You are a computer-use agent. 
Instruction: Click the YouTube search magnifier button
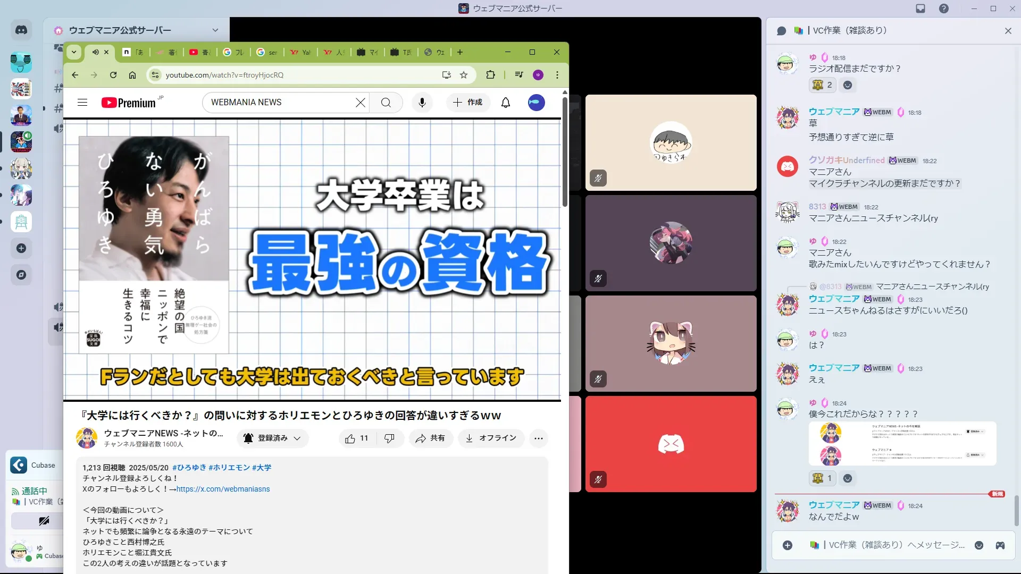coord(386,103)
